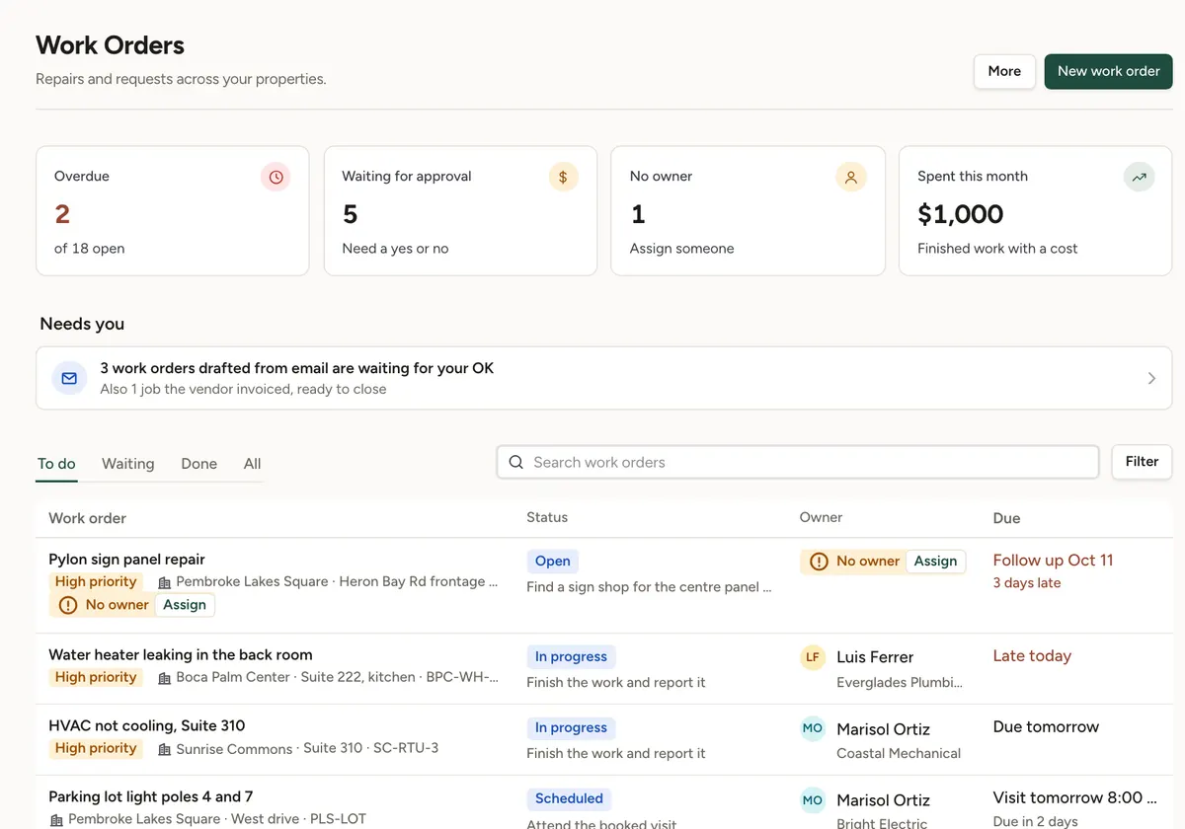Open HVAC not cooling, Suite 310 order
The image size is (1185, 829).
(146, 725)
